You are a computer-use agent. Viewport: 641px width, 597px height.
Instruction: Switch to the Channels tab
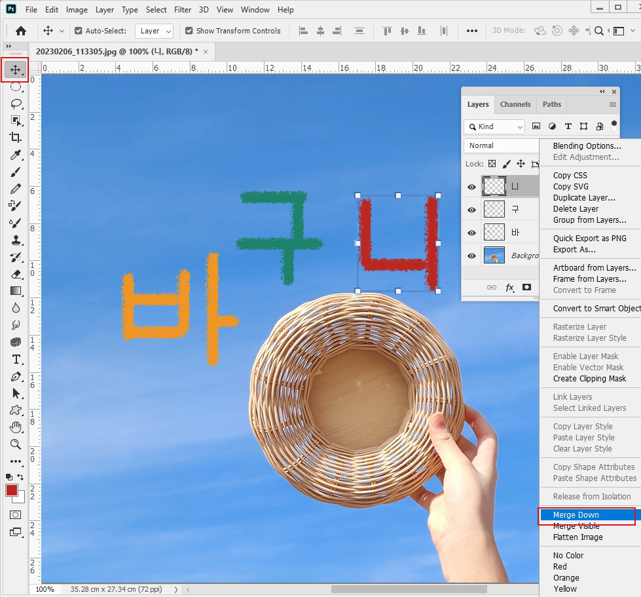point(515,104)
